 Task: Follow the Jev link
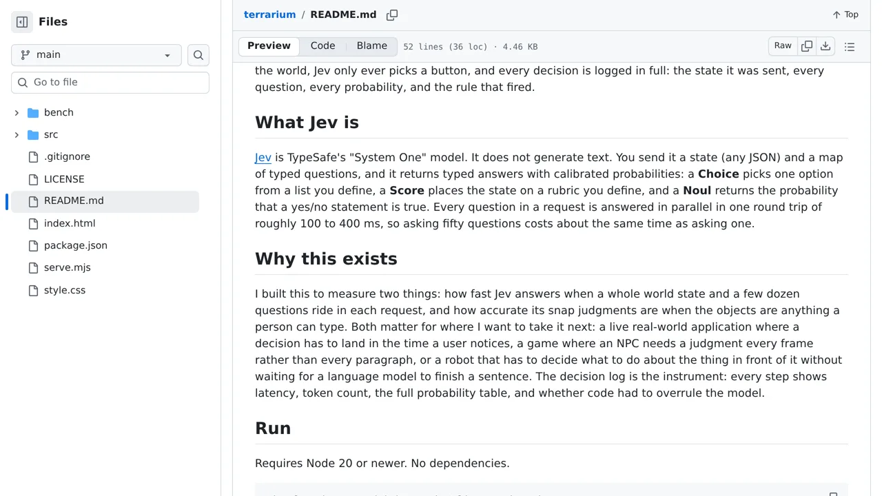click(263, 158)
